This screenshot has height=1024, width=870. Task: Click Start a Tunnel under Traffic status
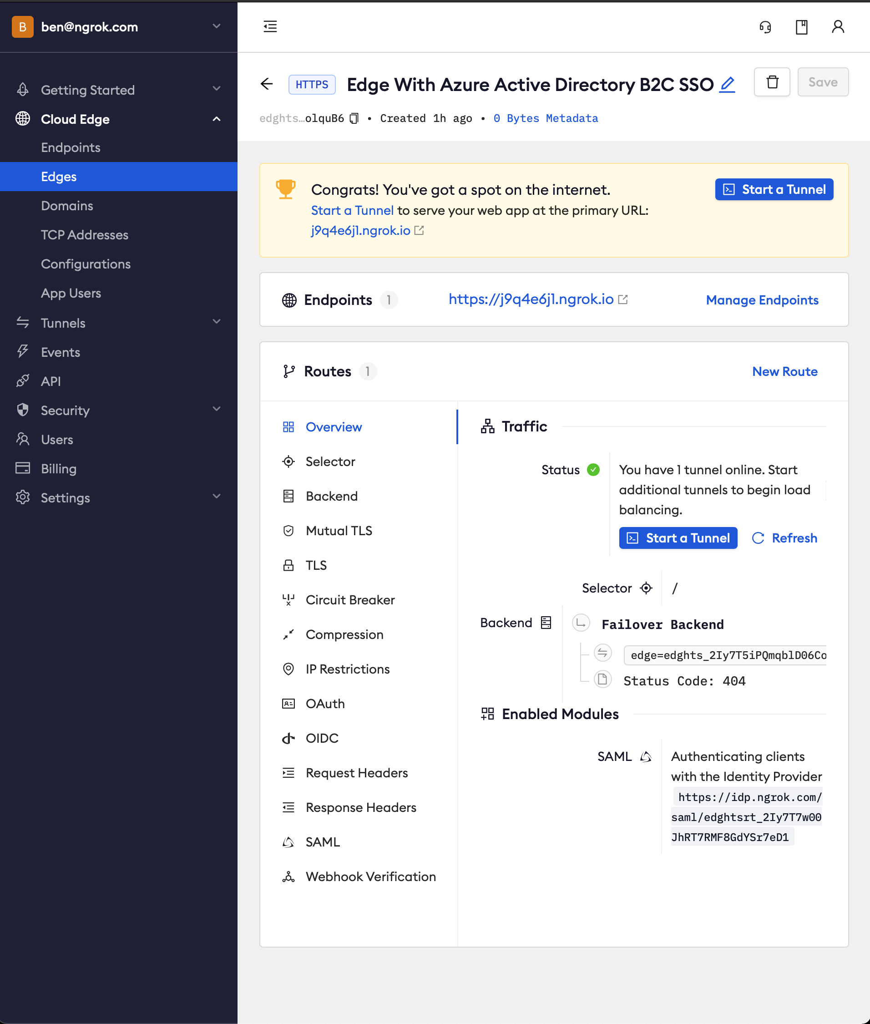[678, 538]
